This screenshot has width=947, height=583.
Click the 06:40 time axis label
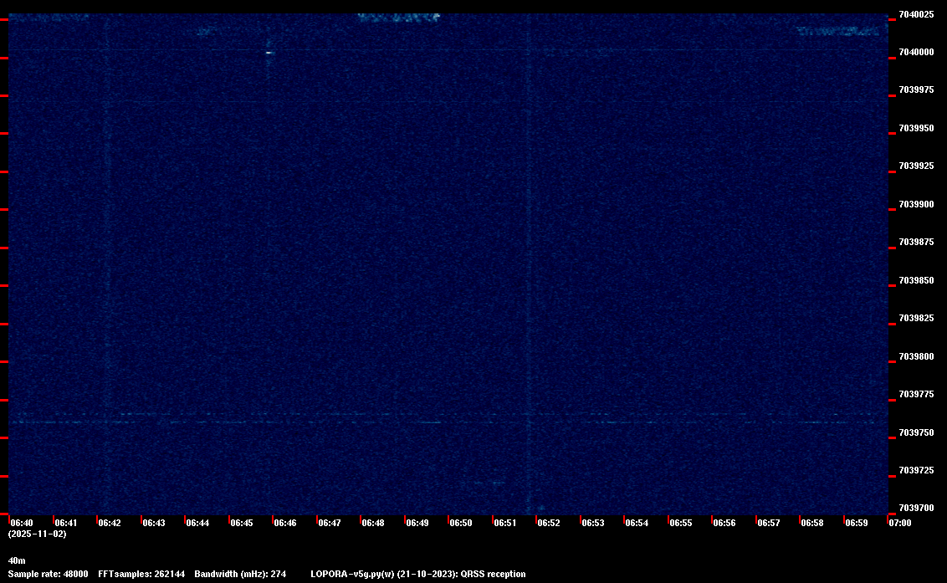(x=22, y=523)
